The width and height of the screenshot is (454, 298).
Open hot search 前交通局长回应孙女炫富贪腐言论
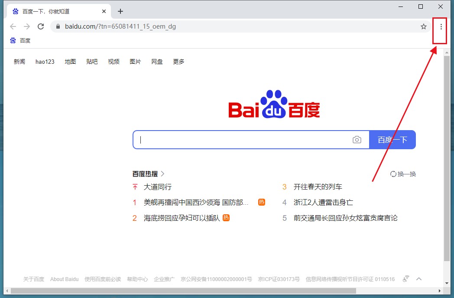[345, 218]
